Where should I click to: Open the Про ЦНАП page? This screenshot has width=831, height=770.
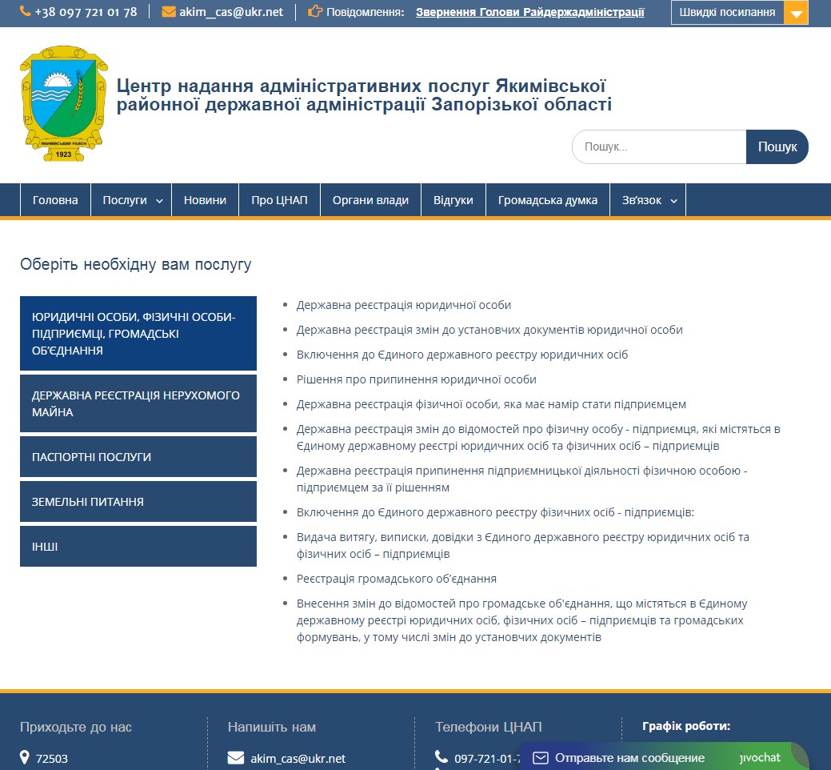pyautogui.click(x=279, y=200)
